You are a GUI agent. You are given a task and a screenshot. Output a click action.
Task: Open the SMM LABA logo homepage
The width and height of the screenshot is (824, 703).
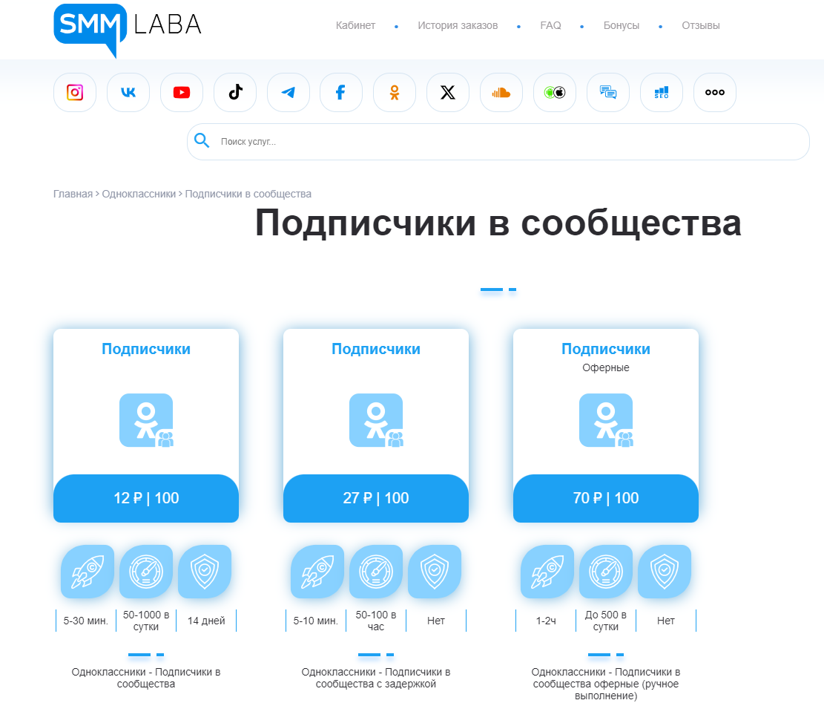coord(128,30)
